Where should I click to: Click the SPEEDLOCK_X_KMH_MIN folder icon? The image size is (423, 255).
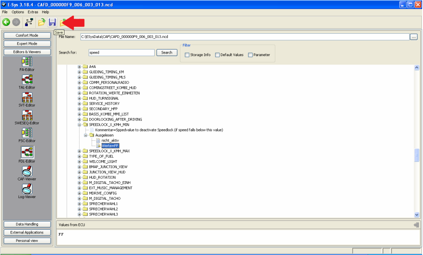click(85, 124)
